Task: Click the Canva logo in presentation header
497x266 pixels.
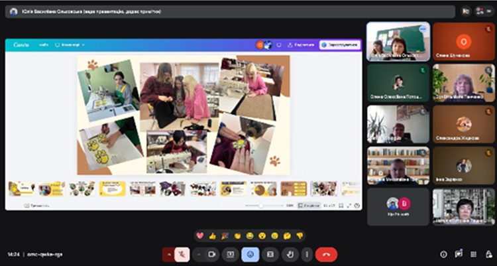Action: pos(21,45)
